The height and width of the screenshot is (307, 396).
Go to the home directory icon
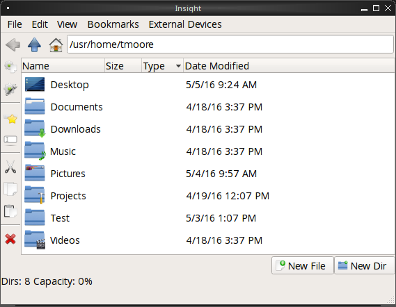click(56, 45)
